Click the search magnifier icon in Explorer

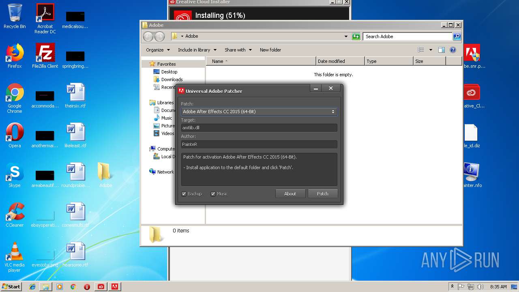pyautogui.click(x=457, y=36)
